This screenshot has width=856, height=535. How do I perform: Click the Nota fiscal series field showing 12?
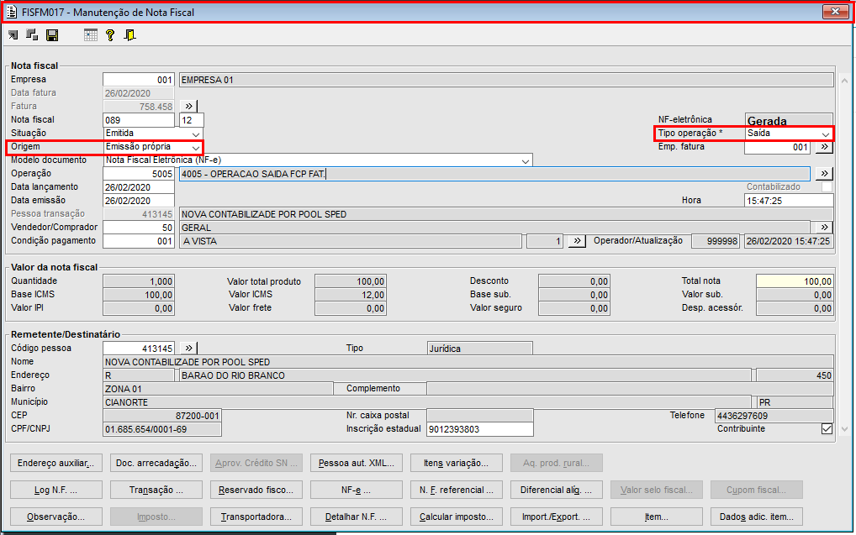pyautogui.click(x=192, y=120)
